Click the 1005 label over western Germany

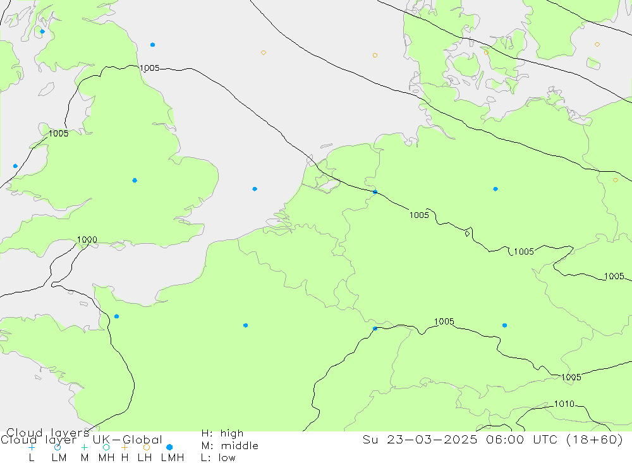(419, 215)
